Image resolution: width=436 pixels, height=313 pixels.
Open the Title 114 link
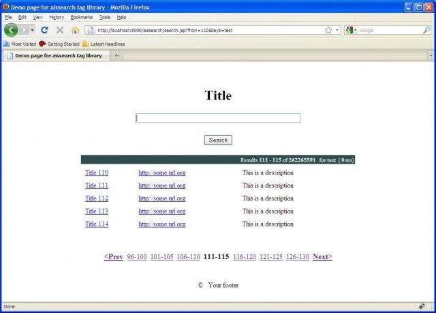(97, 224)
